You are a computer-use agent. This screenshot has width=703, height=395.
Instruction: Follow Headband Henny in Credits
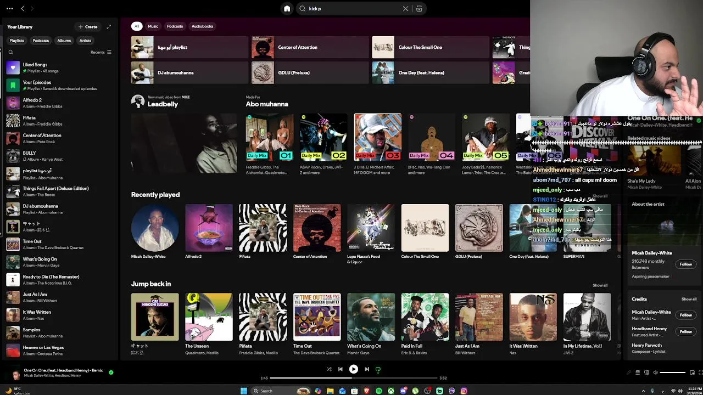point(686,332)
